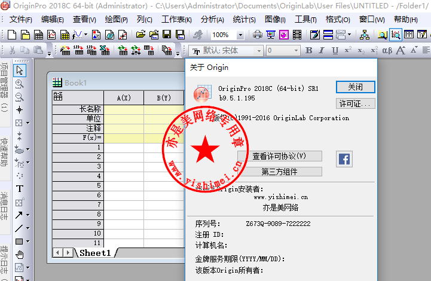
Task: Expand the Line tool flyout arrow
Action: coord(27,228)
